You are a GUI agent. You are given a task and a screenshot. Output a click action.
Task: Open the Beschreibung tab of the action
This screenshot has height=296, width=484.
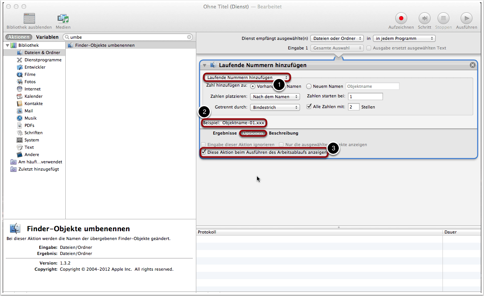tap(283, 133)
